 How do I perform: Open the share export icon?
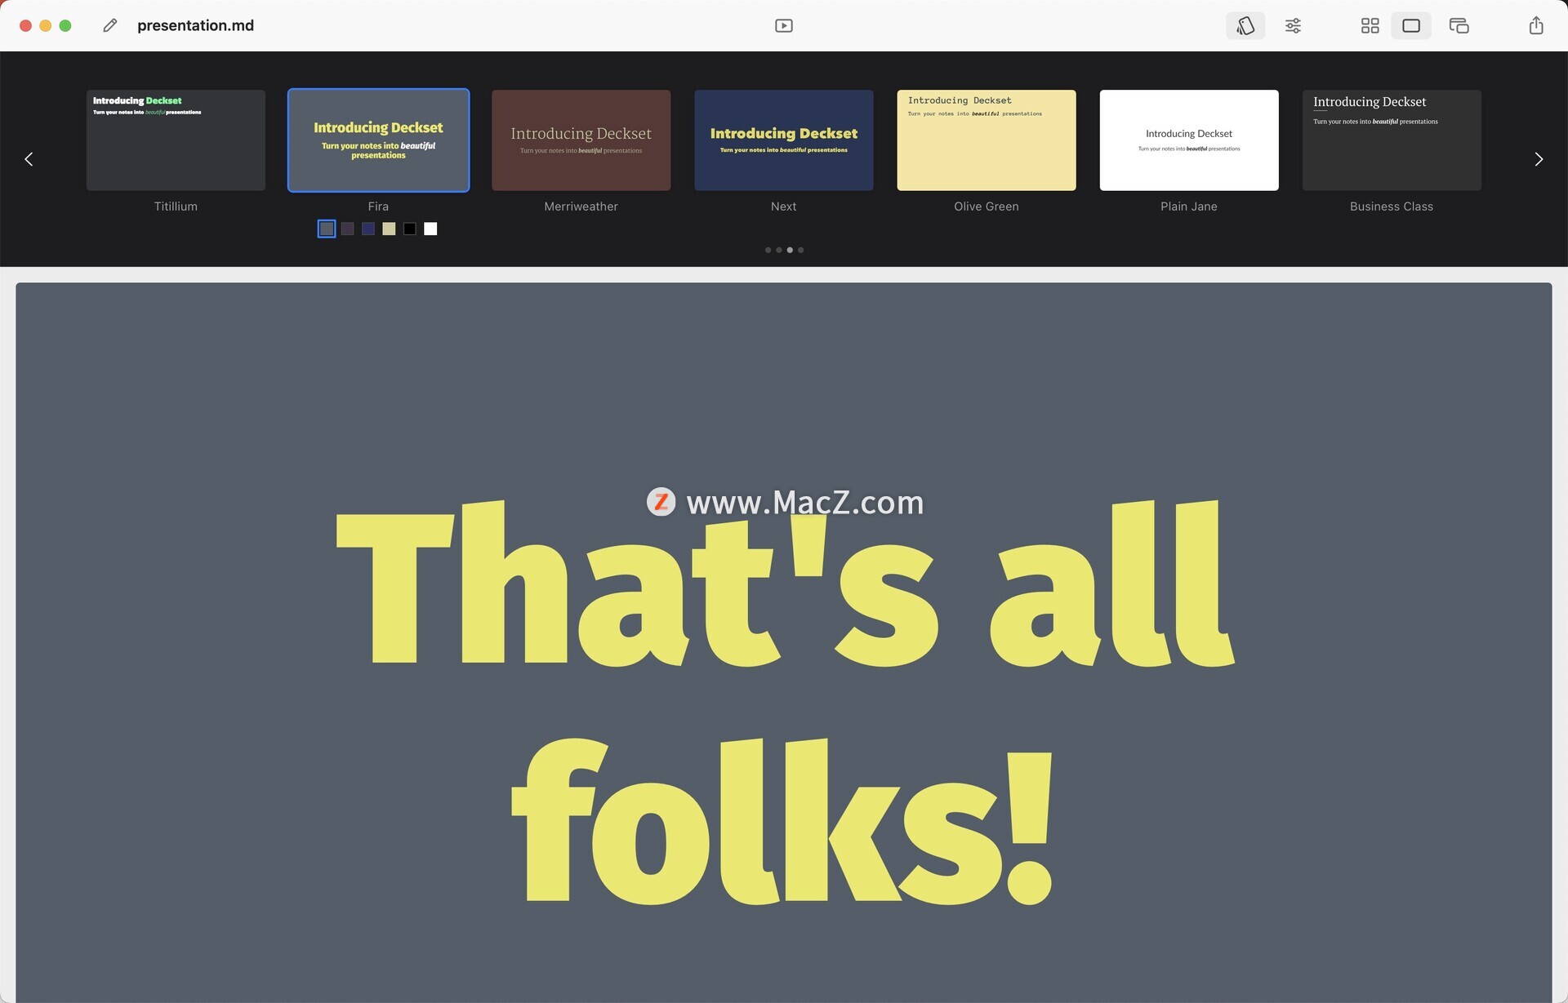tap(1536, 25)
